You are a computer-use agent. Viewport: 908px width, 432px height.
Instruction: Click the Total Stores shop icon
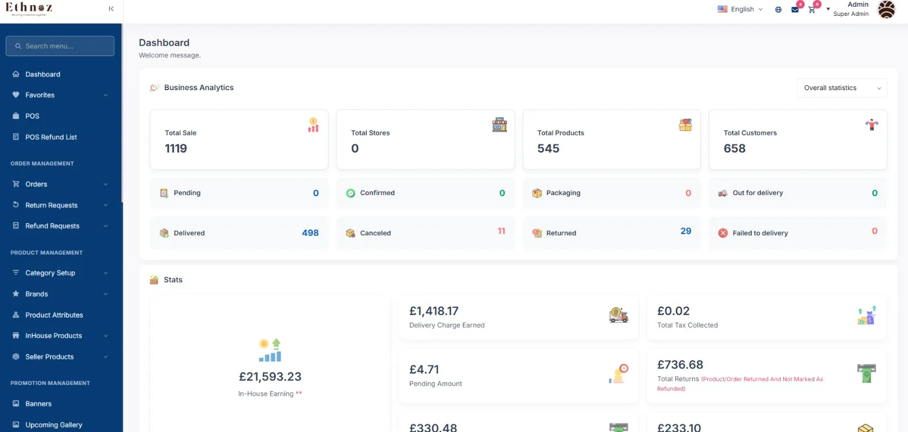coord(499,125)
